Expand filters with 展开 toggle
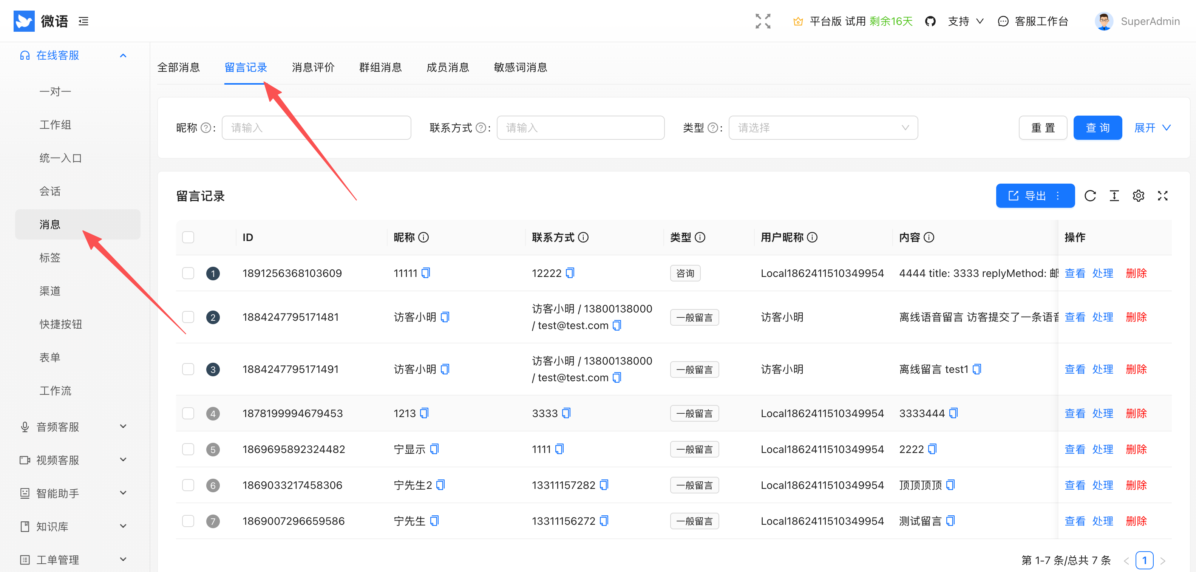Screen dimensions: 1196x572 [x=1152, y=128]
